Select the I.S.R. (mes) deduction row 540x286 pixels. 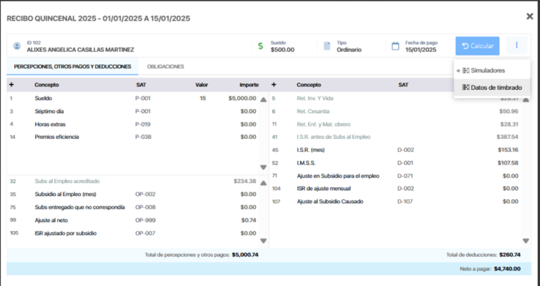(395, 150)
